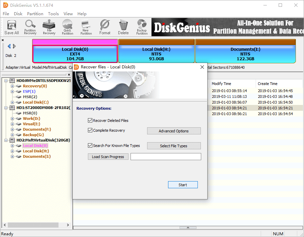The image size is (304, 237).
Task: Expand the Local Disk(C:) tree node
Action: [13, 102]
